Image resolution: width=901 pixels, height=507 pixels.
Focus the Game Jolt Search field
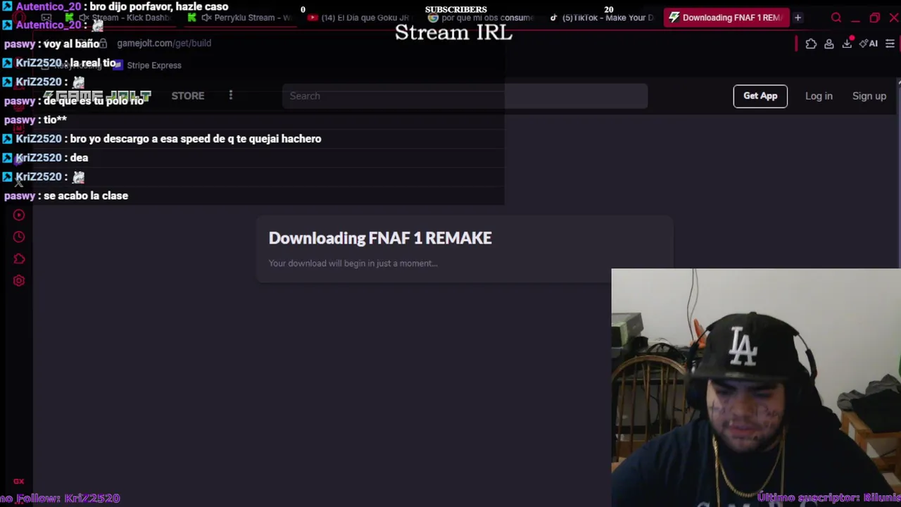[465, 96]
